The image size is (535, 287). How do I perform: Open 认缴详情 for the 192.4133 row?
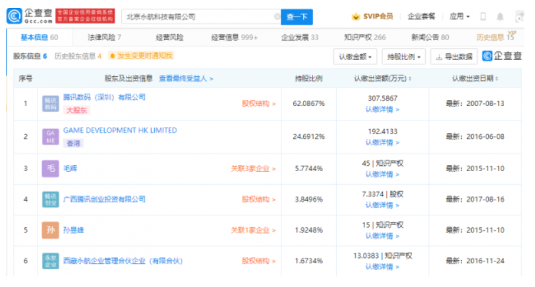tap(382, 142)
